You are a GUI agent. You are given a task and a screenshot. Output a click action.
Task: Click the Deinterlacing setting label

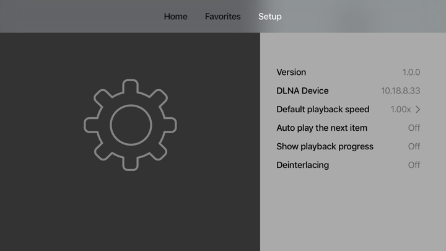click(x=303, y=165)
